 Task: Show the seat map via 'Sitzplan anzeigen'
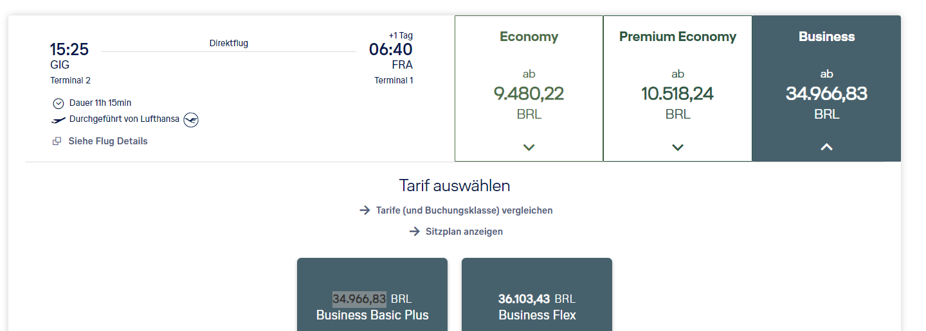coord(464,232)
